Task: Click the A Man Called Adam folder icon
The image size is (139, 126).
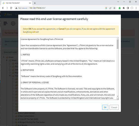Action: [16, 116]
